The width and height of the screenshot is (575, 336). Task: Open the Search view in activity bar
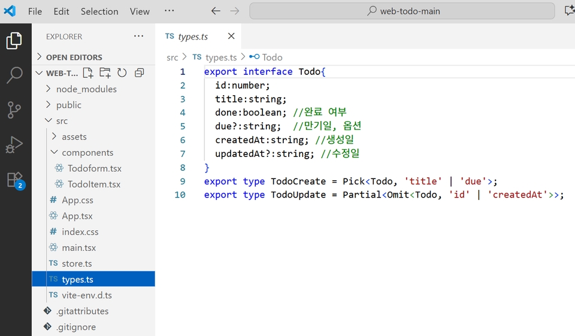(14, 75)
